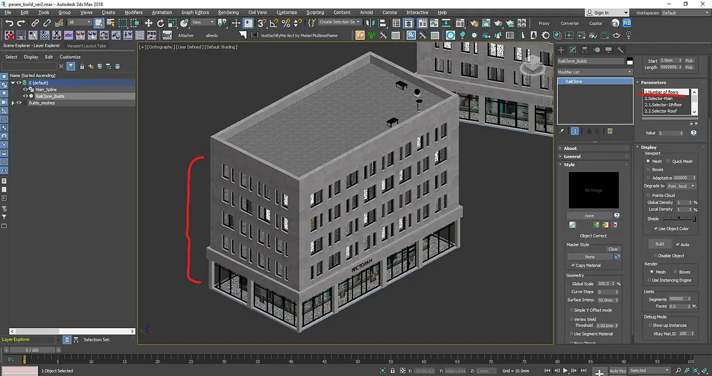712x376 pixels.
Task: Click the object color swatch beside RailClone_Builds
Action: tap(630, 61)
